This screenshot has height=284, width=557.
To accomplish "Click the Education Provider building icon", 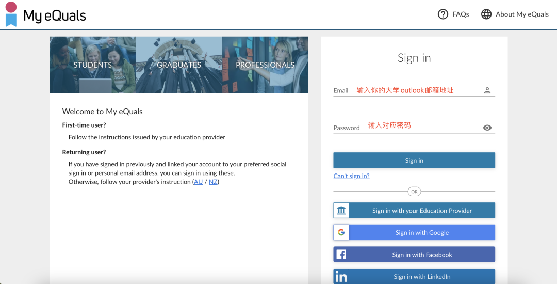I will [x=341, y=211].
